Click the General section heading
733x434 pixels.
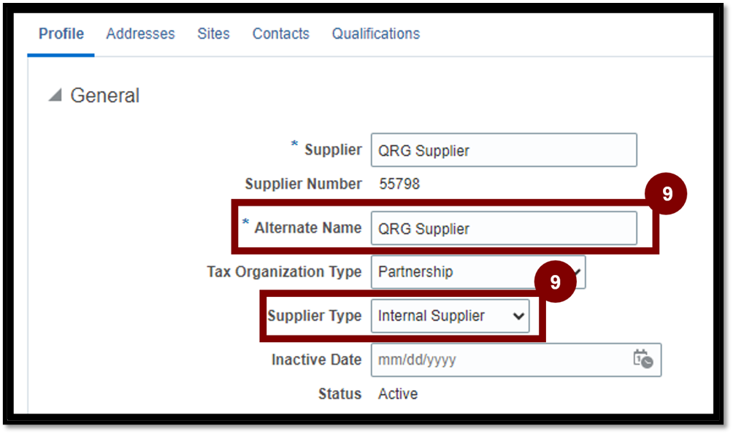104,96
